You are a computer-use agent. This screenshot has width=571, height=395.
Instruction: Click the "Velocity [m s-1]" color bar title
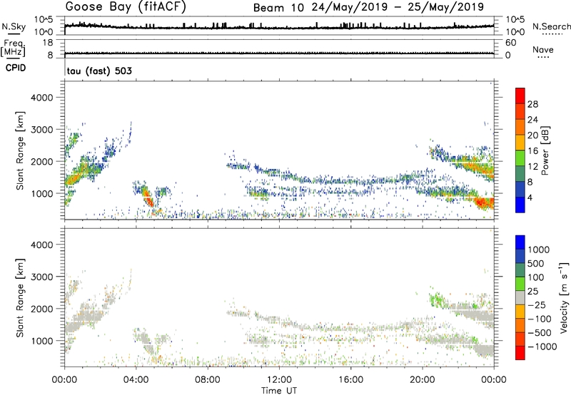(x=564, y=297)
